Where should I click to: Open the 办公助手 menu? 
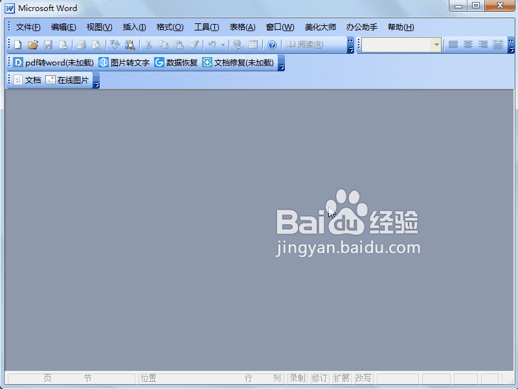coord(361,27)
